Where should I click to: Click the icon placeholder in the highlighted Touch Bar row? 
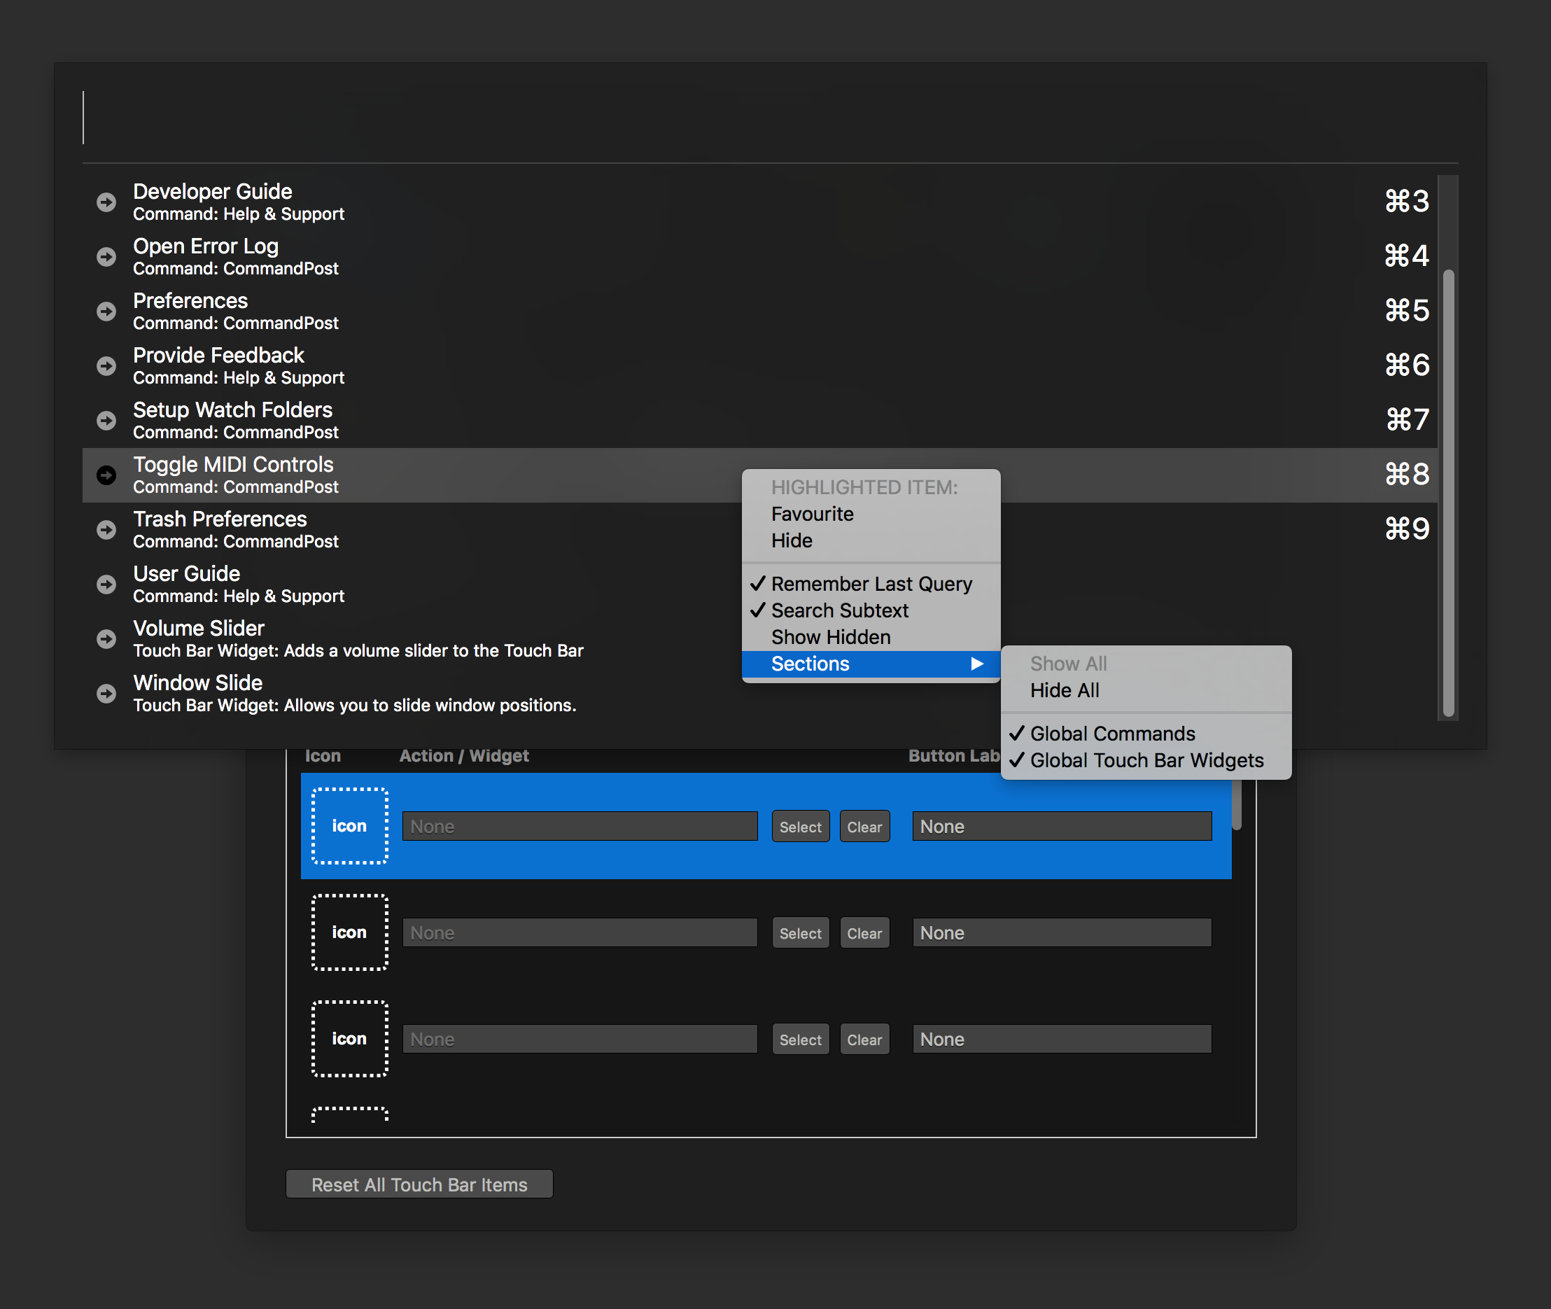point(349,825)
